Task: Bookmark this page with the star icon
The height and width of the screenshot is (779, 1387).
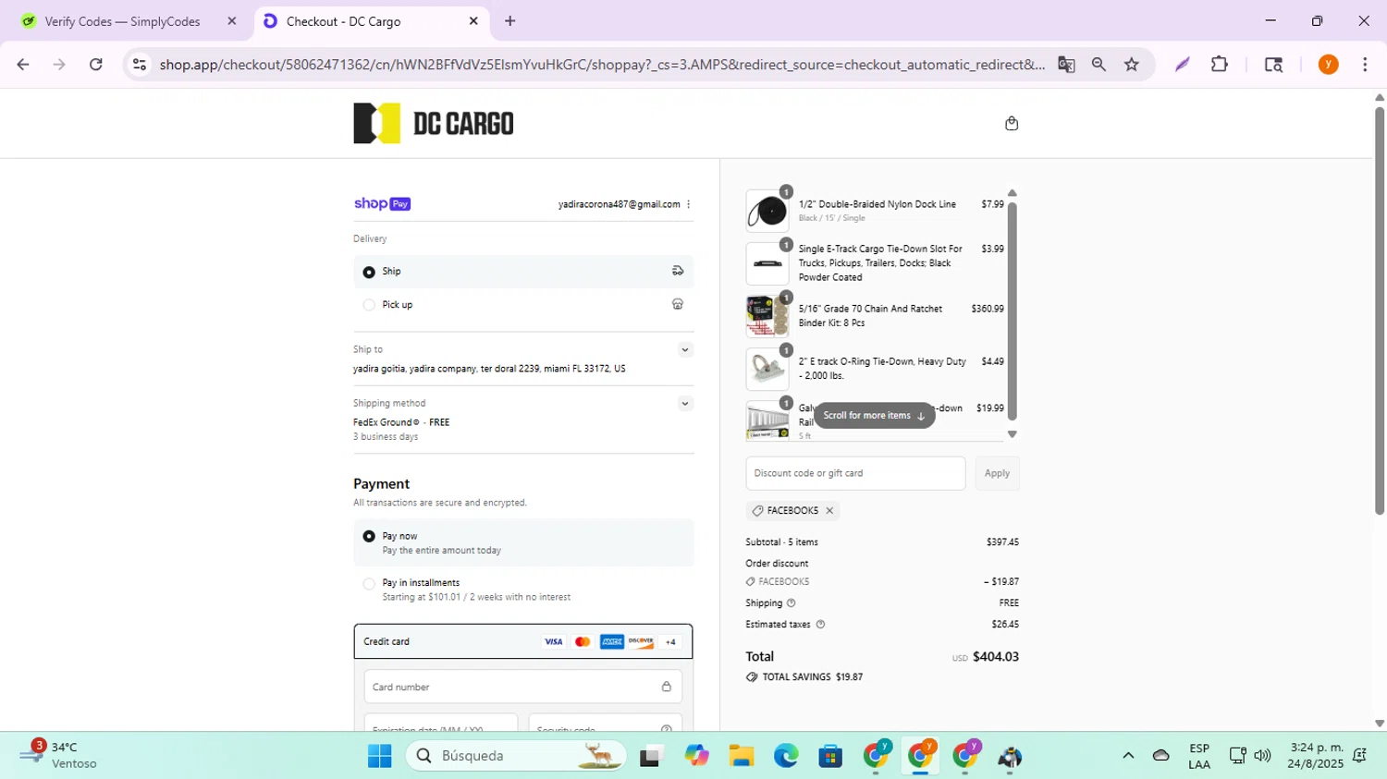Action: [1132, 65]
